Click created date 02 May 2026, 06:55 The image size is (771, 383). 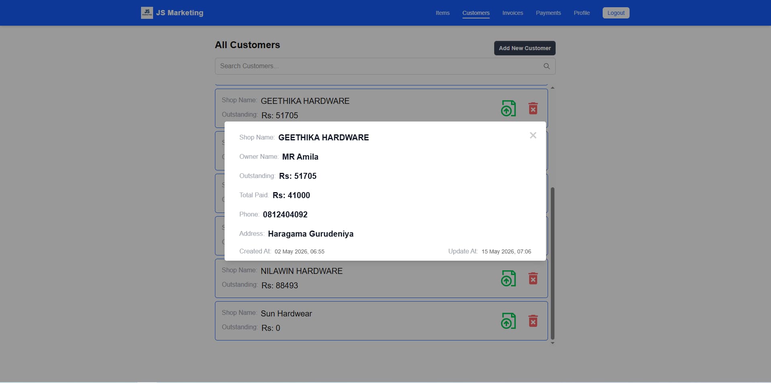click(x=299, y=251)
